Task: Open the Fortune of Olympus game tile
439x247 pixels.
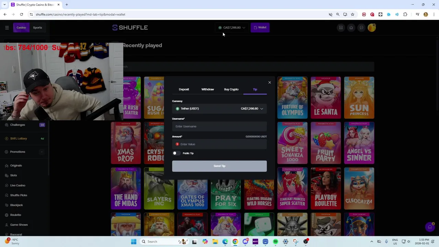Action: tap(292, 98)
